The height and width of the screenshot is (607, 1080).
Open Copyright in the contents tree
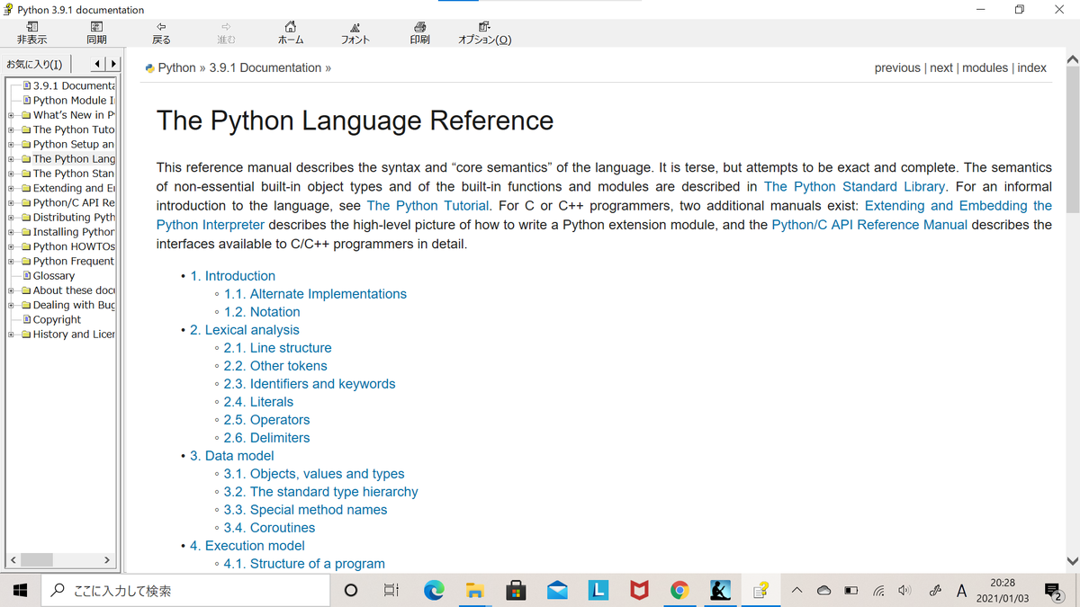click(57, 319)
